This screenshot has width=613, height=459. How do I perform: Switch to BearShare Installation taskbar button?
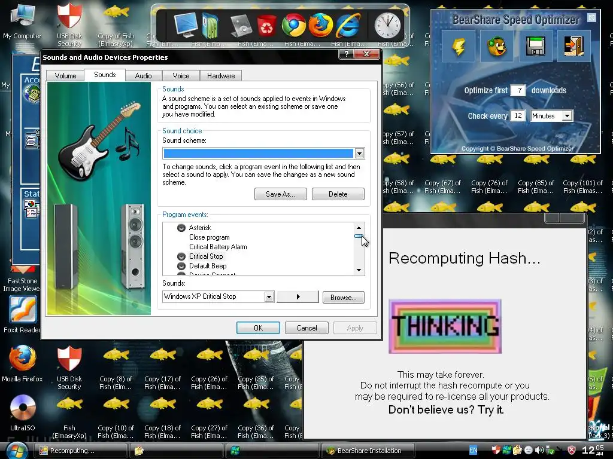click(x=368, y=451)
